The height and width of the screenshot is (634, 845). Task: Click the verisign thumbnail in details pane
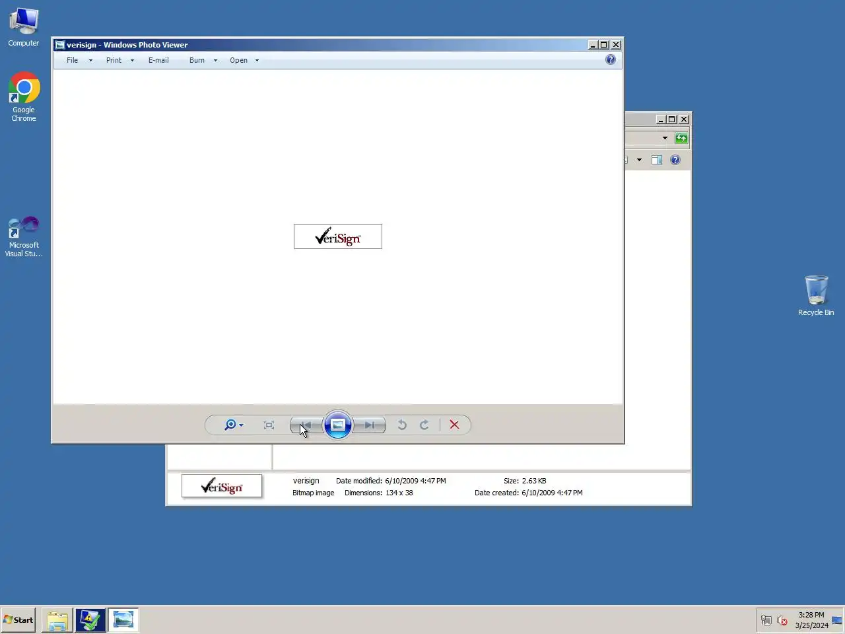pos(222,486)
